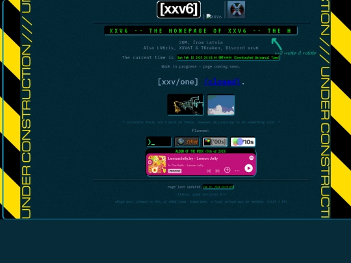Open the '10s badge

[x=243, y=142]
